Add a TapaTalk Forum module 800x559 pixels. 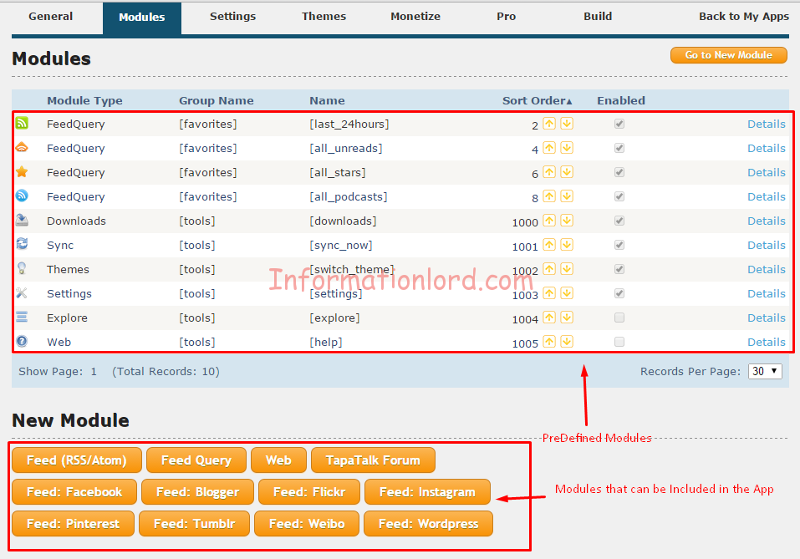(372, 460)
